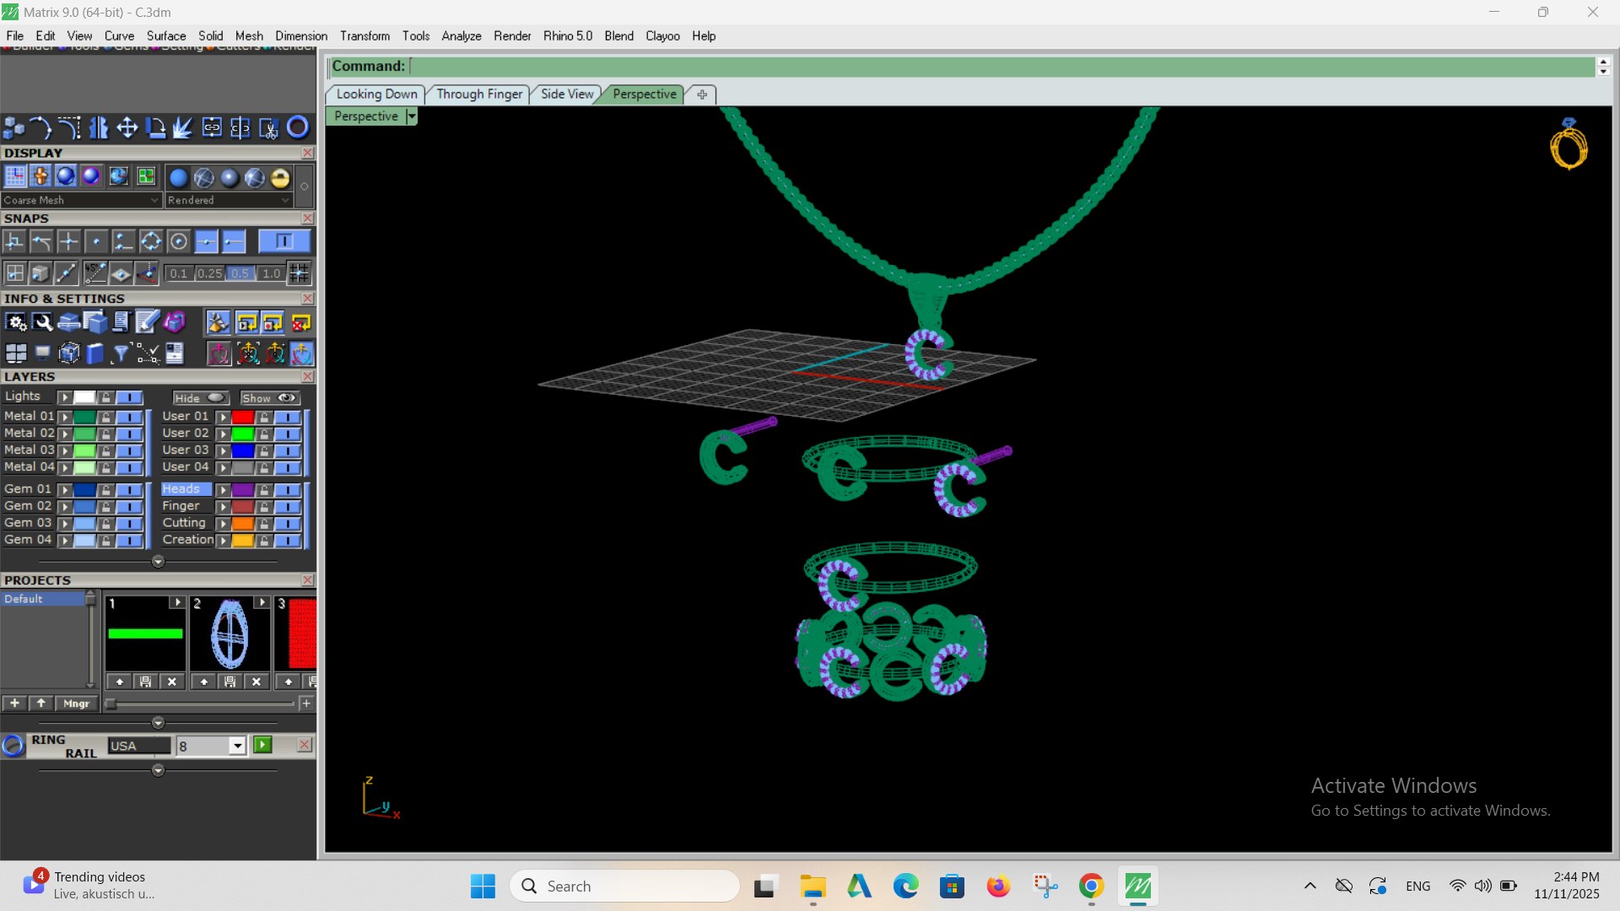Open settings gears icon in Info & Settings
This screenshot has height=911, width=1620.
pyautogui.click(x=16, y=322)
